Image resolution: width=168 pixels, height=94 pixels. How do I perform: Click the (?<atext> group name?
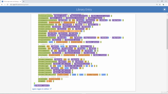click(43, 31)
